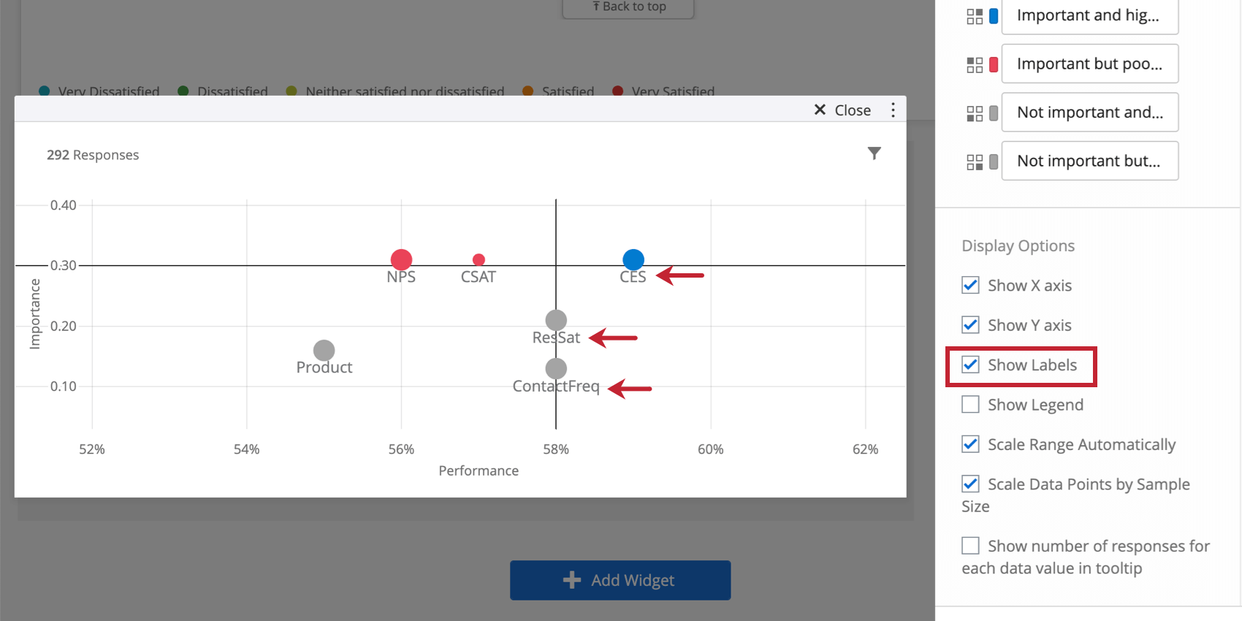Select the CES data point bubble
Image resolution: width=1242 pixels, height=621 pixels.
(x=633, y=259)
